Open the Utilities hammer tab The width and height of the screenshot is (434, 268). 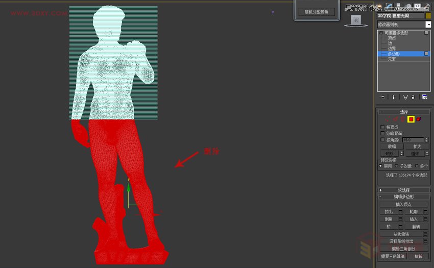[427, 6]
